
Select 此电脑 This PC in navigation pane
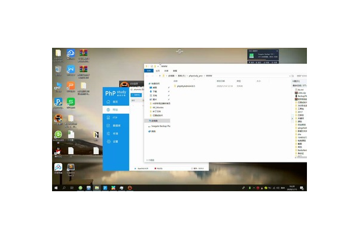157,121
